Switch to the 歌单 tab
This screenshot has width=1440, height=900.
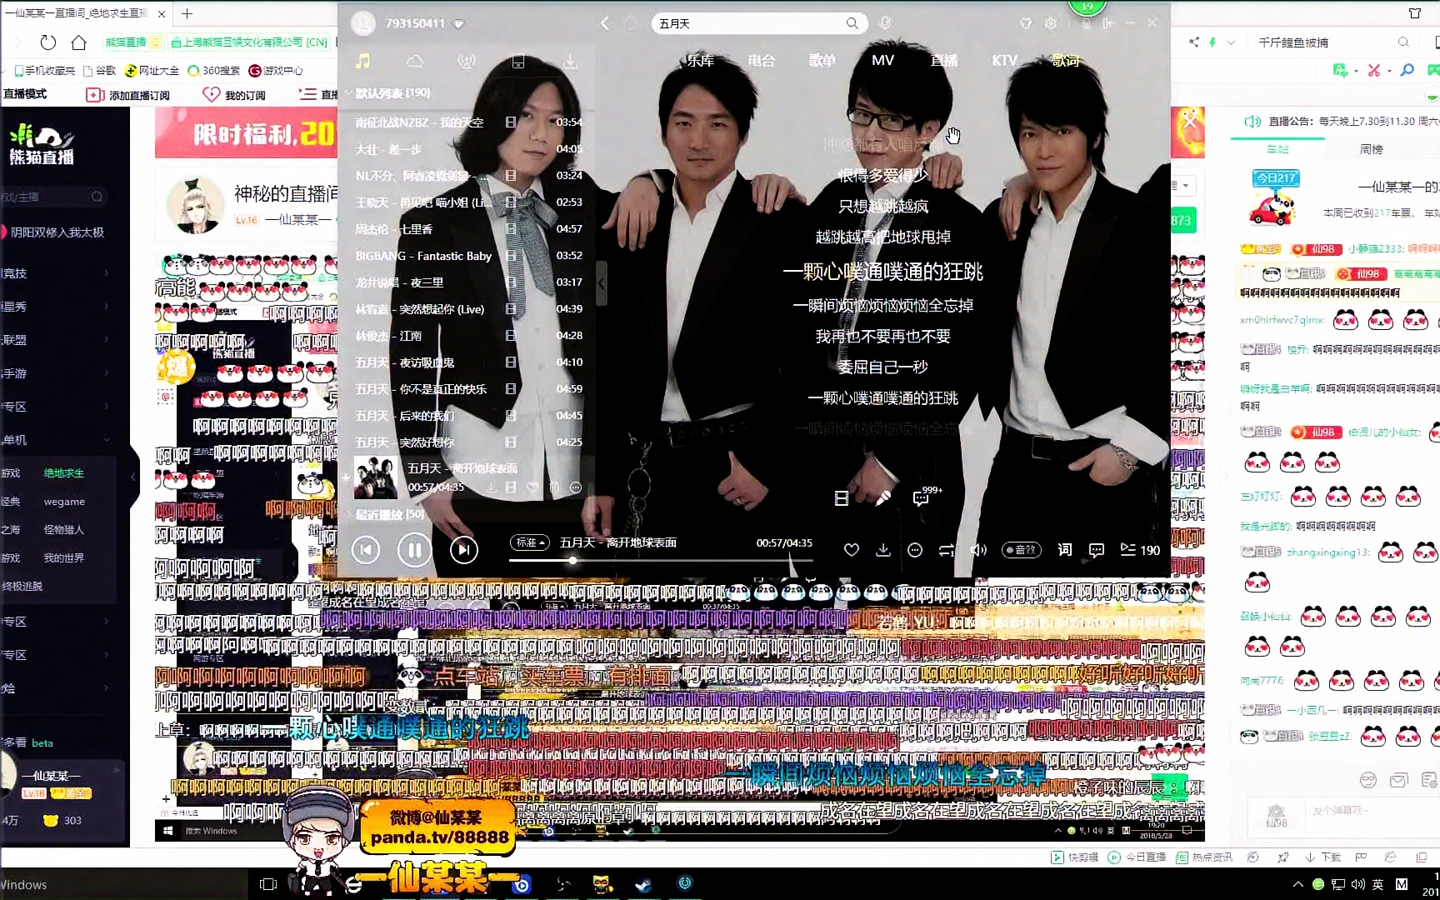(x=822, y=60)
